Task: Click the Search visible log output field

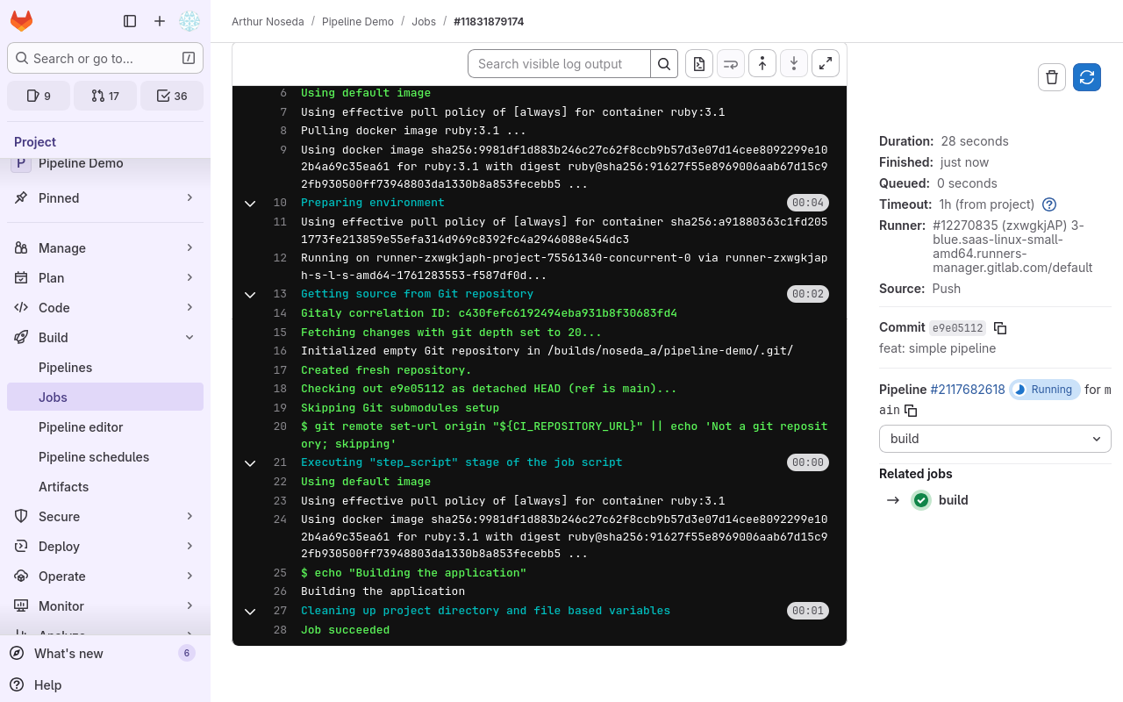Action: point(560,64)
